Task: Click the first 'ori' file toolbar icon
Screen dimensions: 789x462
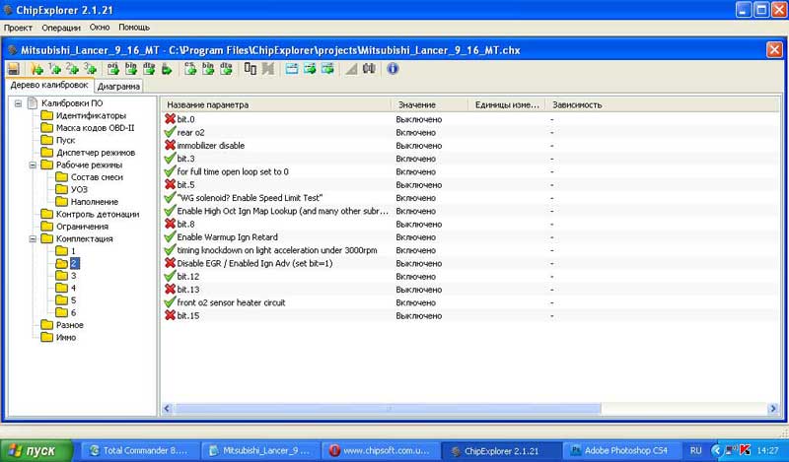Action: pyautogui.click(x=112, y=69)
